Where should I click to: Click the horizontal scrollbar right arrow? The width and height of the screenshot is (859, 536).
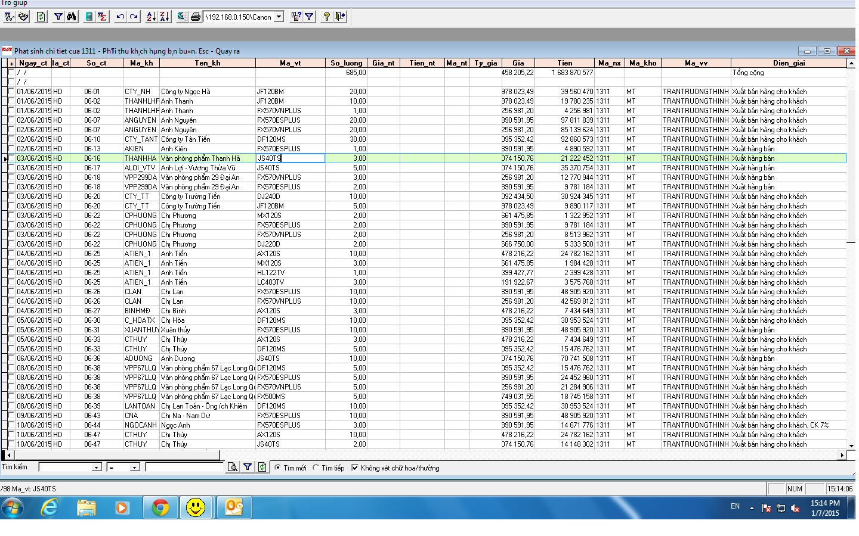842,455
